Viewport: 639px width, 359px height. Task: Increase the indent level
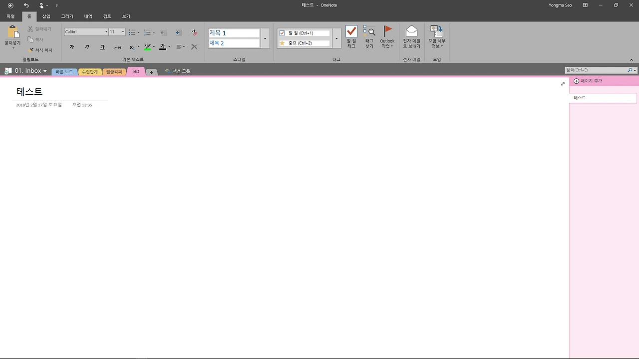pyautogui.click(x=179, y=32)
